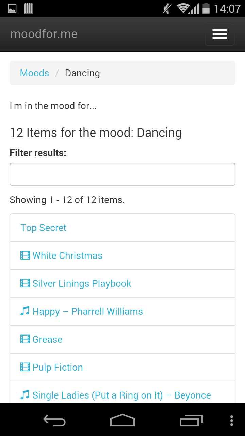The width and height of the screenshot is (245, 436).
Task: Focus the Filter results text field
Action: click(122, 174)
